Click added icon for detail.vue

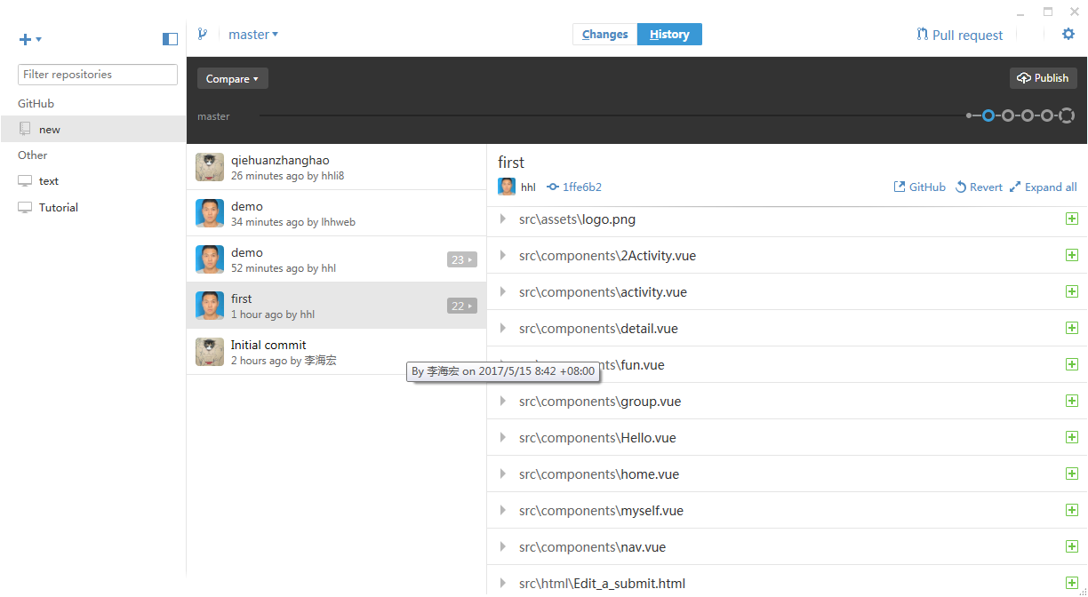pyautogui.click(x=1071, y=328)
